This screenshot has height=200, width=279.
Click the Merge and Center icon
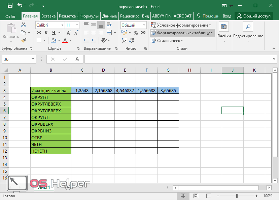pyautogui.click(x=109, y=33)
